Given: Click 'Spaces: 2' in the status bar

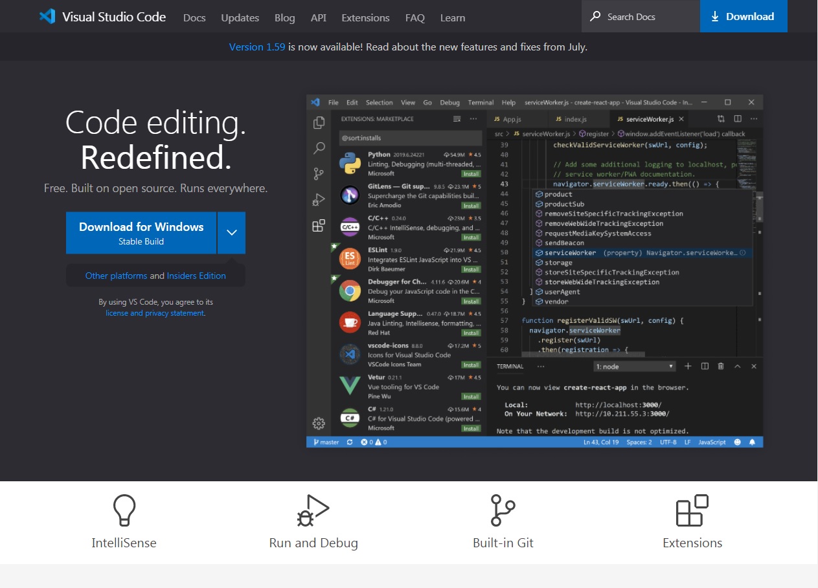Looking at the screenshot, I should 639,442.
